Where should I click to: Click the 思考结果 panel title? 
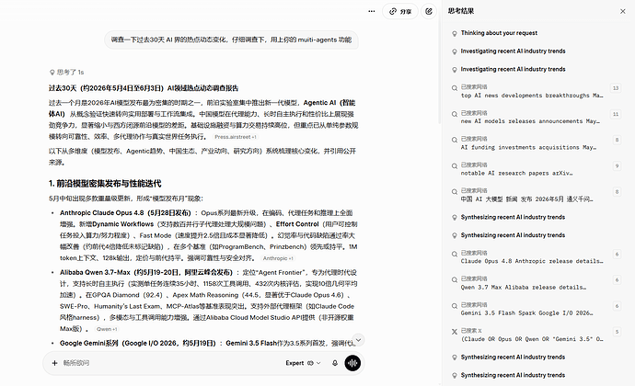point(460,11)
